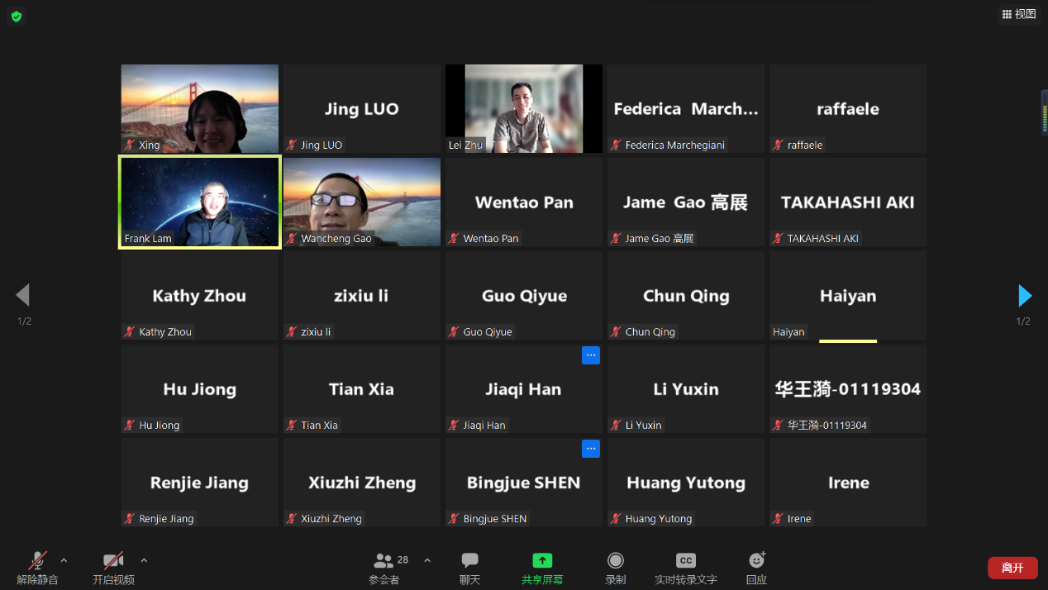Open the chat (聊天) panel
The image size is (1048, 590).
coord(469,567)
